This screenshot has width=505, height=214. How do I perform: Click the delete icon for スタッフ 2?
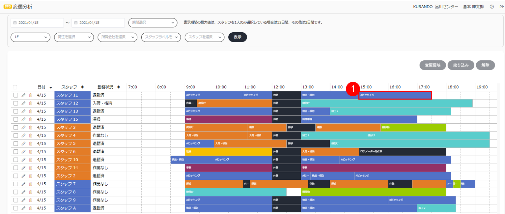(31, 176)
